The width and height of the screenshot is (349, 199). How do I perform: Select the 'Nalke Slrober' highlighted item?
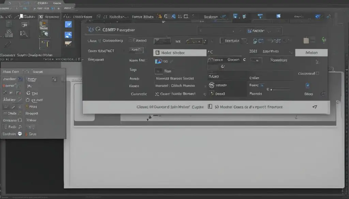pyautogui.click(x=180, y=53)
